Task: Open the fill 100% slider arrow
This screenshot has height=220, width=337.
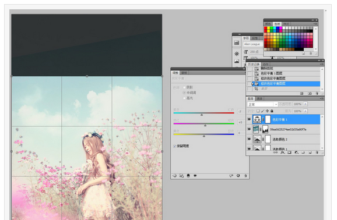Action: [x=306, y=111]
